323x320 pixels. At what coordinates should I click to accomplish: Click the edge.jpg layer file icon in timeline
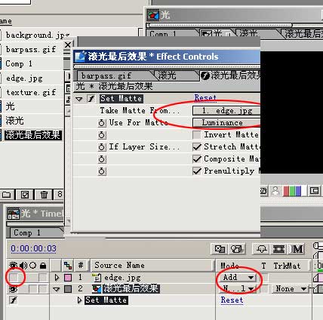coord(97,278)
